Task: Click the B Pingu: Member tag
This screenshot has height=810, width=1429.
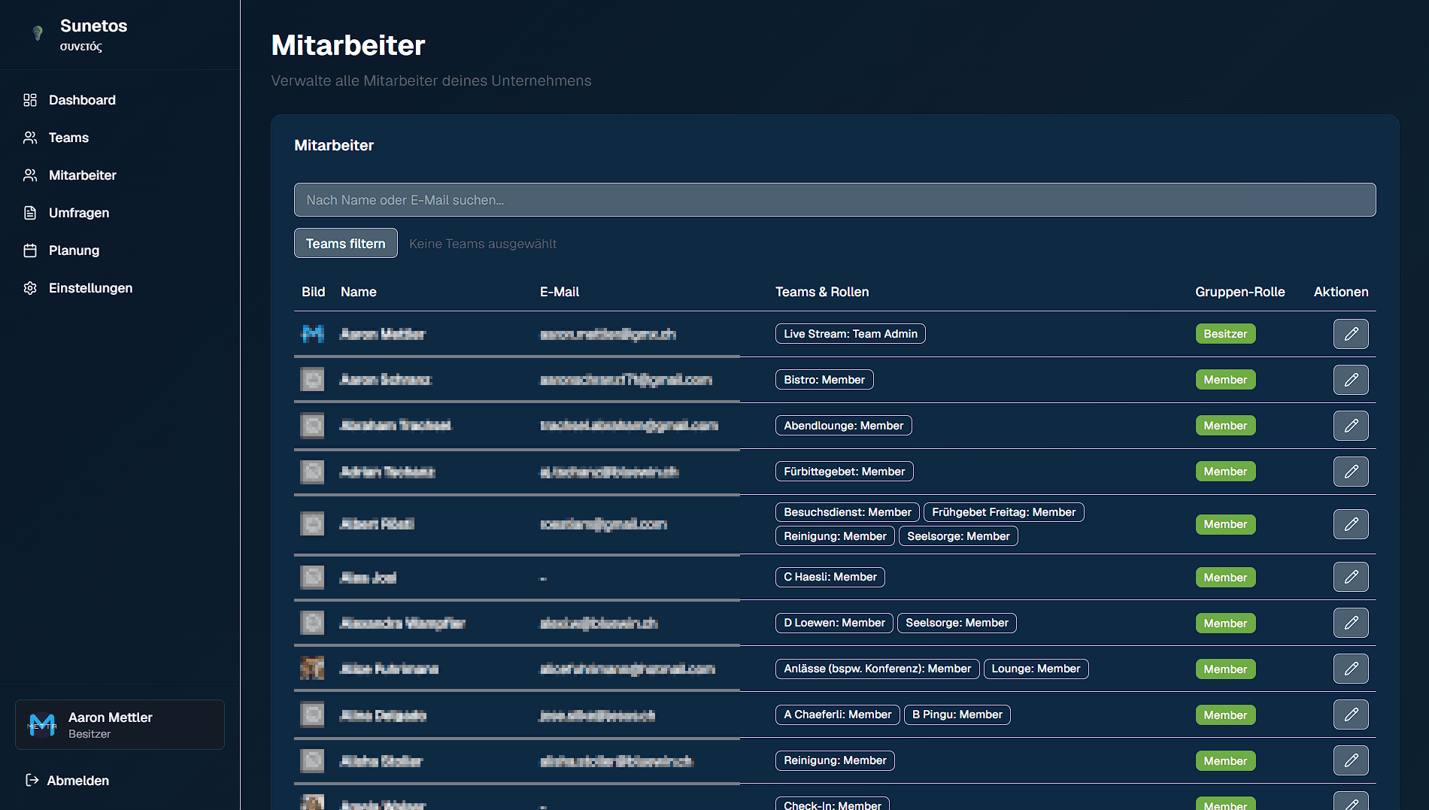Action: (x=957, y=714)
